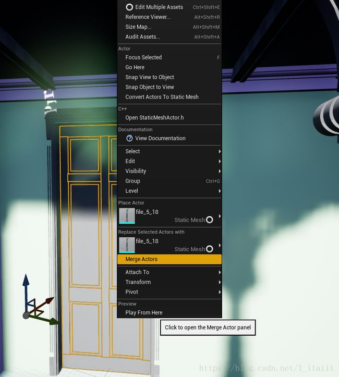339x377 pixels.
Task: Click the Place Actor file_5_18 thumbnail
Action: (127, 216)
